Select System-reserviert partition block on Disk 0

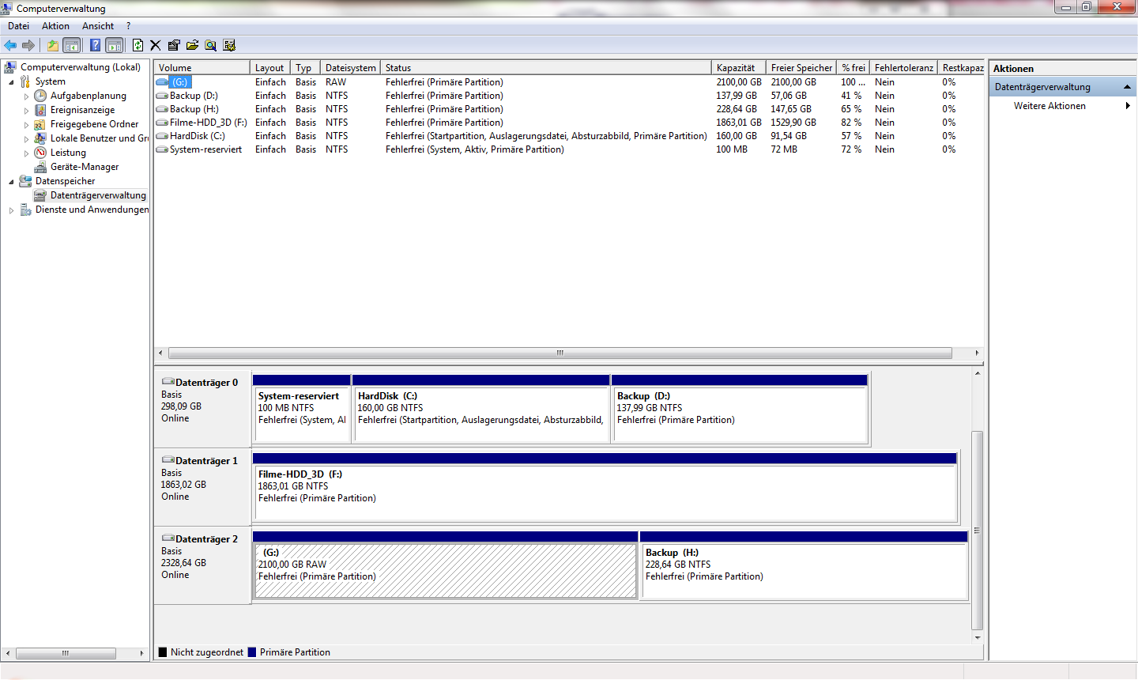pyautogui.click(x=302, y=408)
